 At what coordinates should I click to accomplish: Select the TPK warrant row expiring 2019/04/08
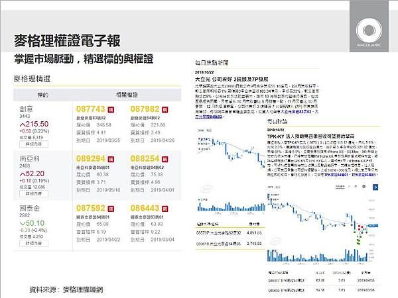322,280
